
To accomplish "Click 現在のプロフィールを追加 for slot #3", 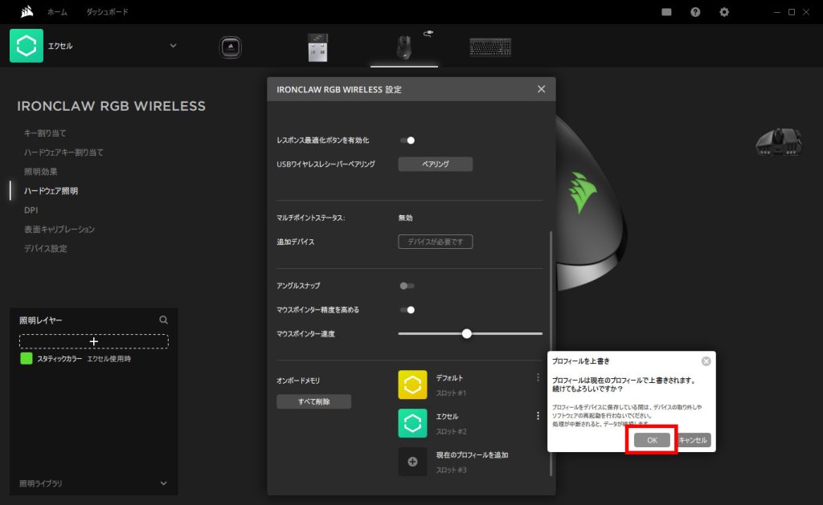I will click(472, 455).
